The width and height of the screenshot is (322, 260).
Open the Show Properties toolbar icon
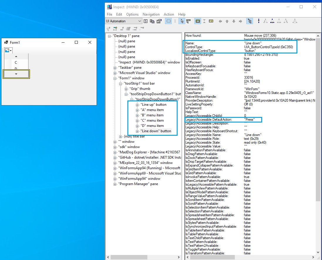coord(159,21)
